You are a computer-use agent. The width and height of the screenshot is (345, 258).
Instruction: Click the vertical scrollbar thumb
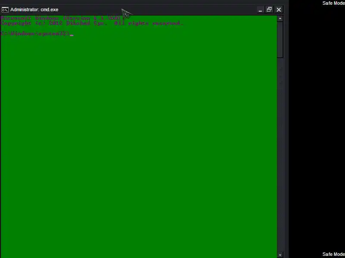click(x=280, y=40)
